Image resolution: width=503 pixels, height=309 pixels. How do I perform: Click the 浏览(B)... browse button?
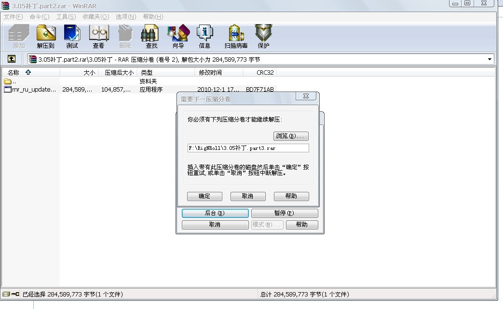click(291, 136)
